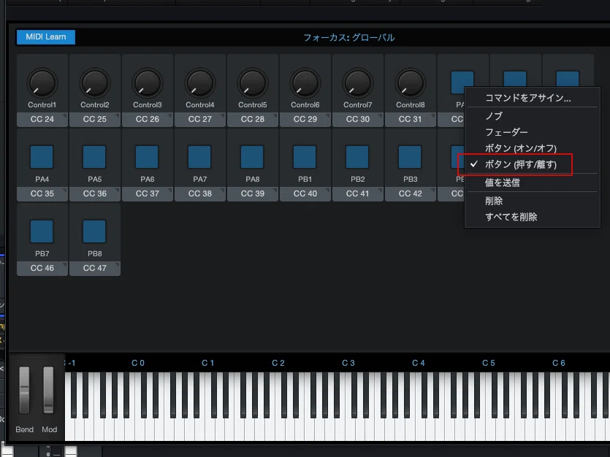Open the CC 37 assignment dropdown
The width and height of the screenshot is (610, 457).
coord(148,193)
